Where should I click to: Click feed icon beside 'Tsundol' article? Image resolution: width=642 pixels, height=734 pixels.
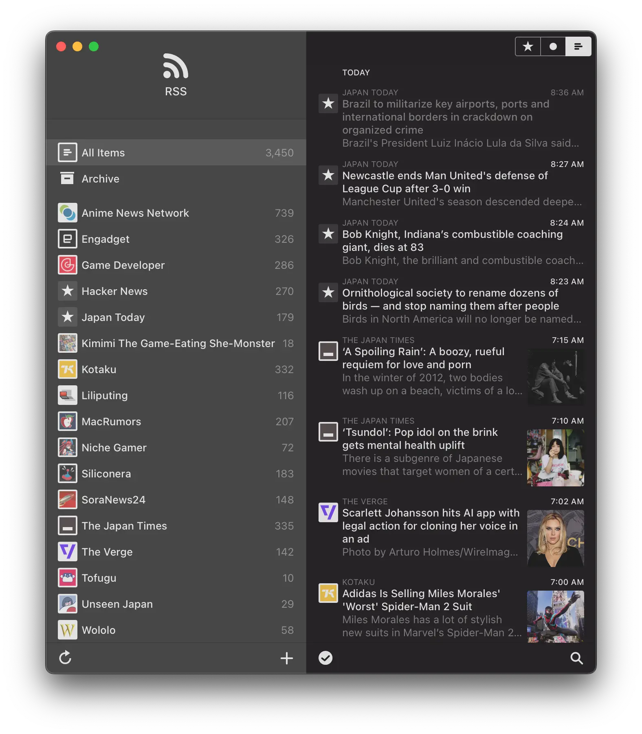pyautogui.click(x=328, y=432)
